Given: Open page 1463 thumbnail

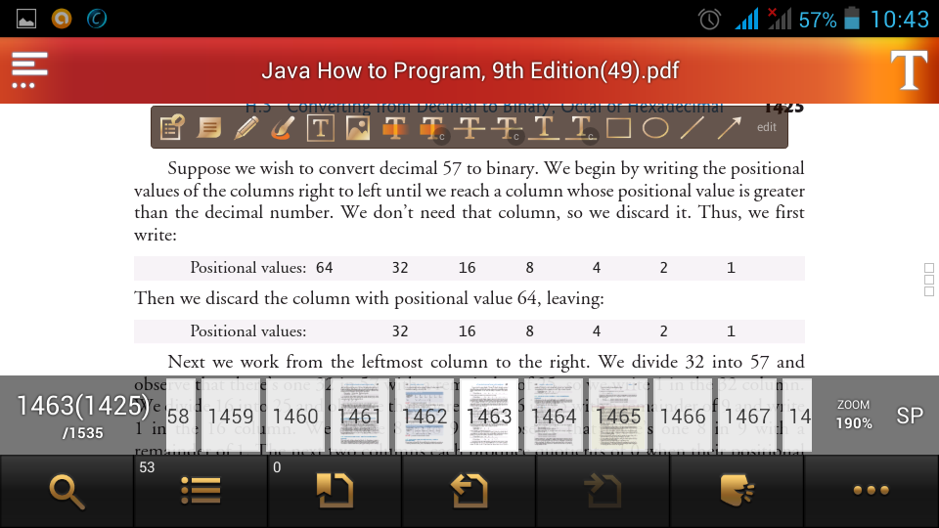Looking at the screenshot, I should [489, 416].
